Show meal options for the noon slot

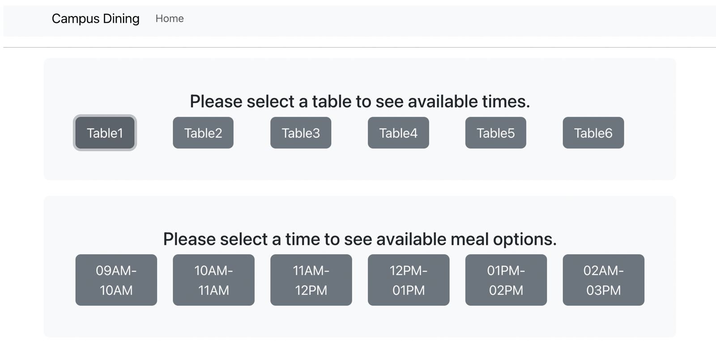[409, 280]
